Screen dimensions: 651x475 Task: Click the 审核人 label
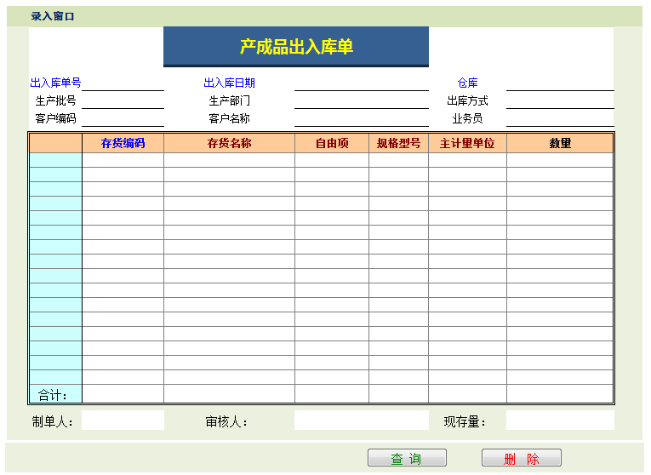pos(226,422)
